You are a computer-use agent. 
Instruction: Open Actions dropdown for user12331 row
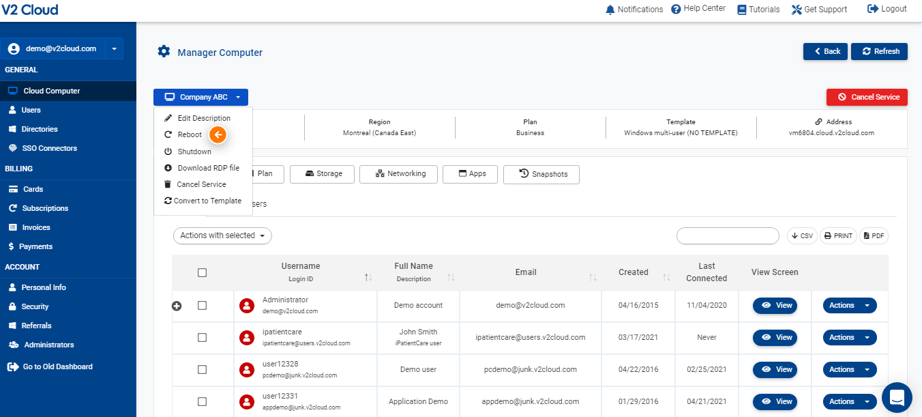(850, 401)
